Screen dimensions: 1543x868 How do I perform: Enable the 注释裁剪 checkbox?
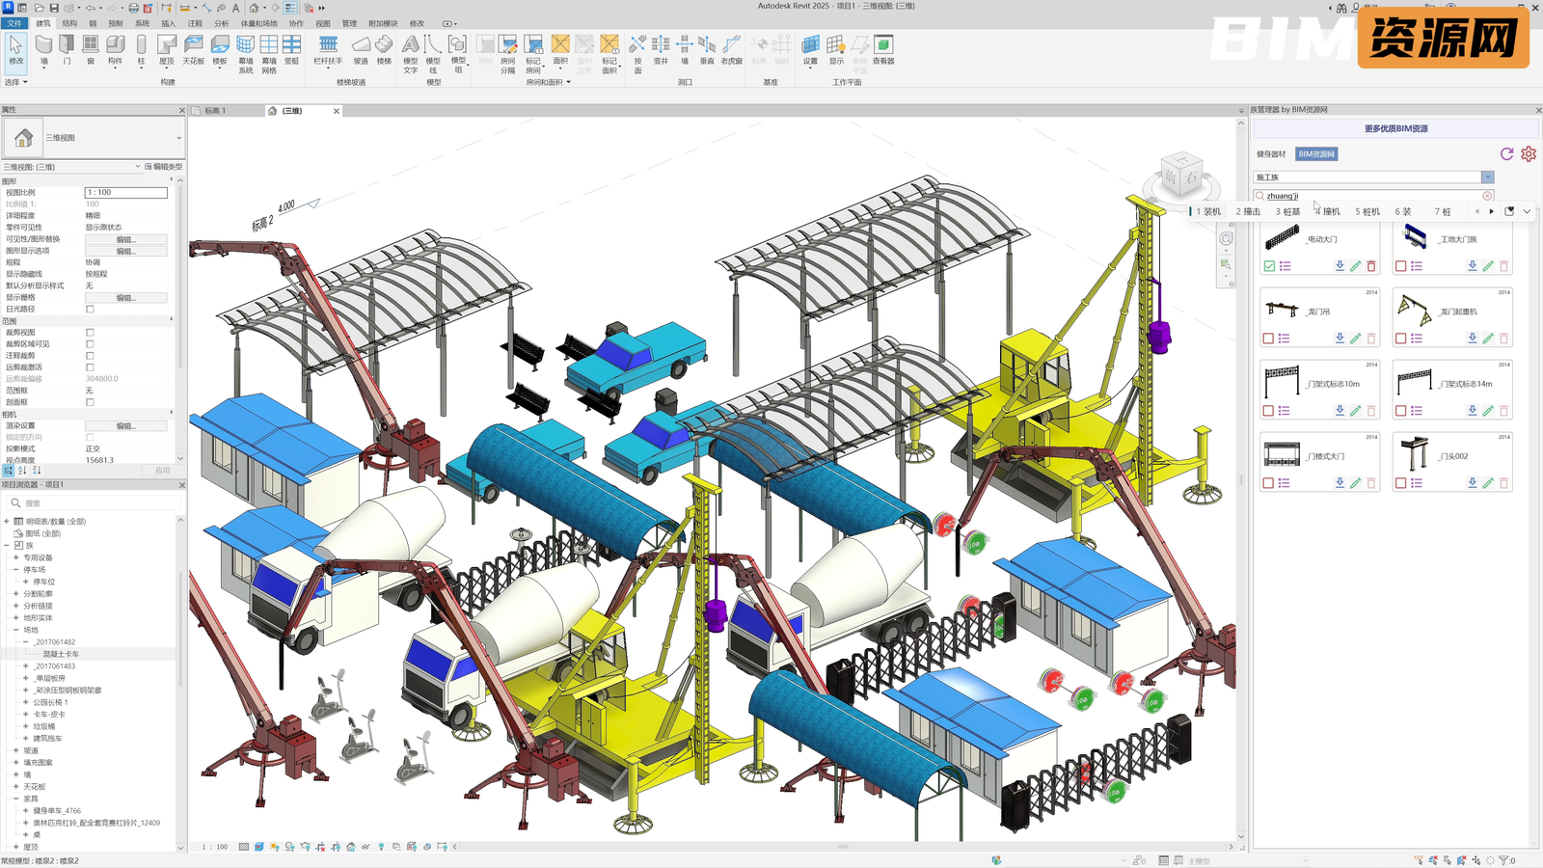click(x=90, y=355)
